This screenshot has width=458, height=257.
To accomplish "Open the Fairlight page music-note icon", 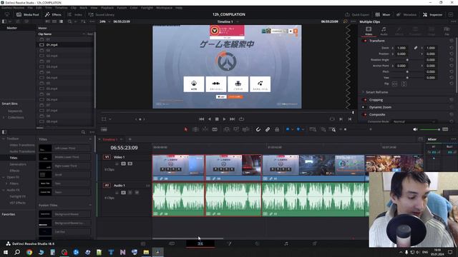I will point(286,243).
